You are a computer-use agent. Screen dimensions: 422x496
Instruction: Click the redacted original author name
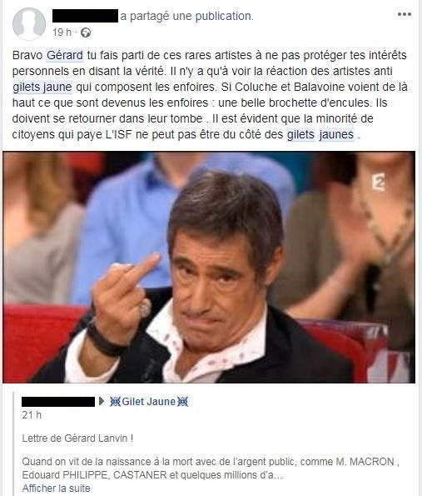point(58,402)
